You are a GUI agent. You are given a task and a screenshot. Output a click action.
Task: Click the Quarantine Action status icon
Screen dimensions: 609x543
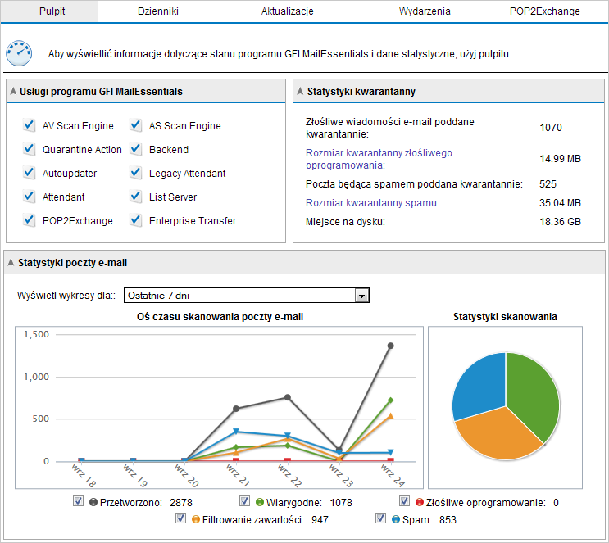tap(30, 150)
